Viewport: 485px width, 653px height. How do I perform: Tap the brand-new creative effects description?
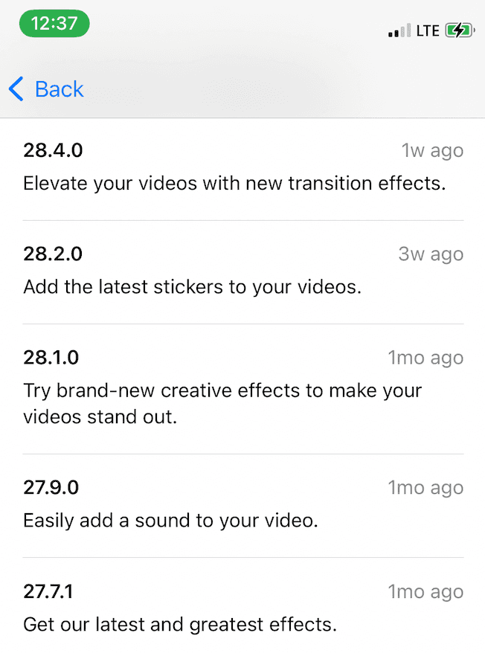[222, 403]
